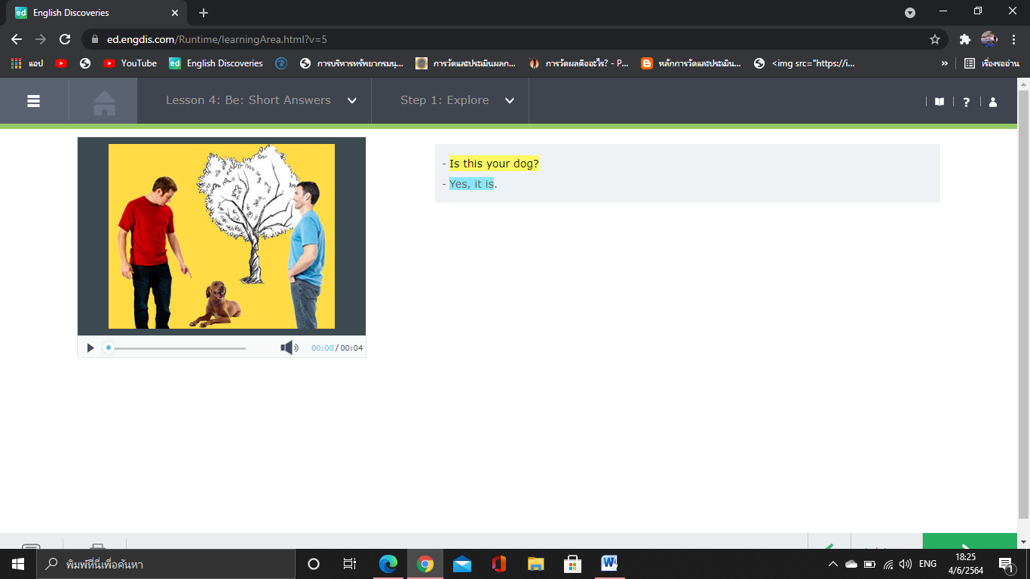The image size is (1030, 579).
Task: Go to the home page icon
Action: click(x=104, y=102)
